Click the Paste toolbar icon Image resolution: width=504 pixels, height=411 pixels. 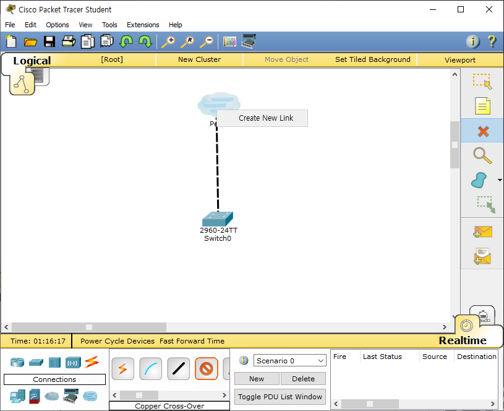pos(107,41)
